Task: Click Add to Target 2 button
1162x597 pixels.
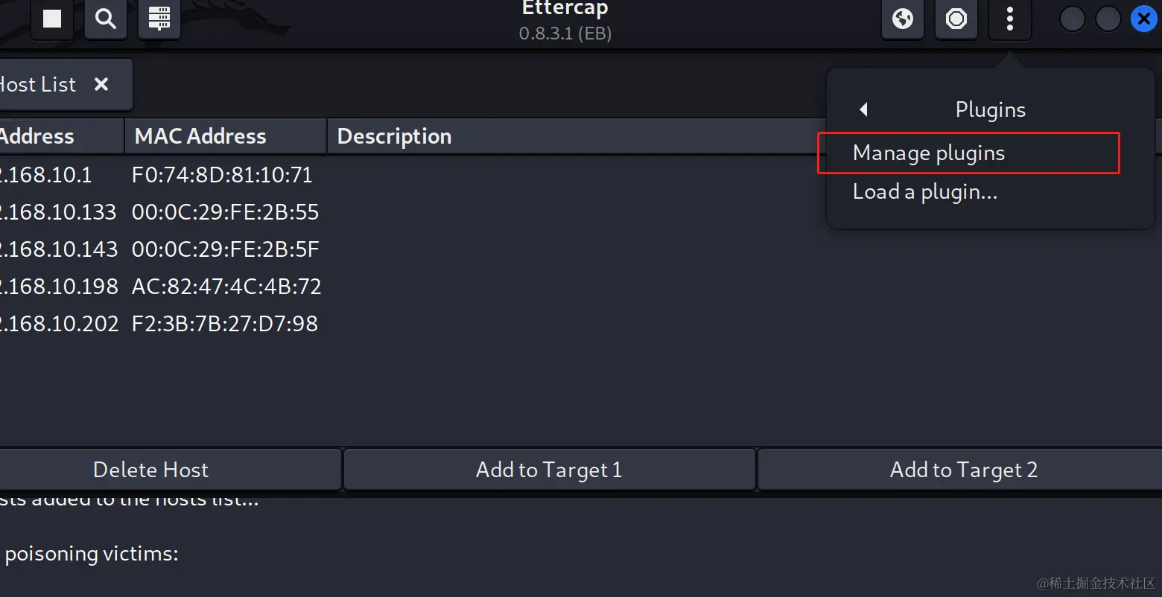Action: pyautogui.click(x=963, y=470)
